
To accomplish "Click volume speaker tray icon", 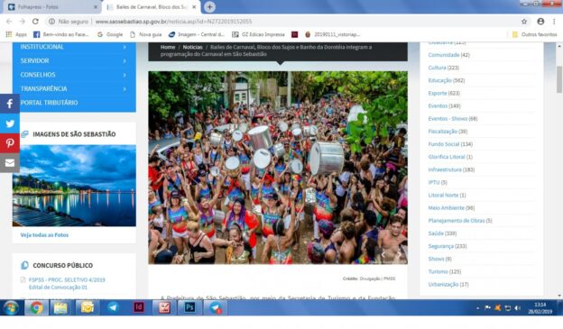I will tap(517, 308).
